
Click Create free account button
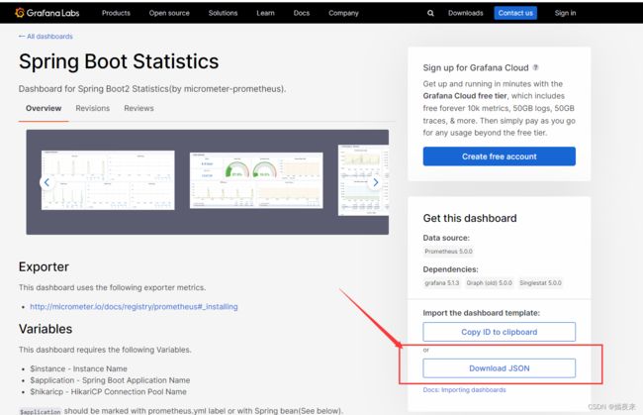click(x=499, y=156)
